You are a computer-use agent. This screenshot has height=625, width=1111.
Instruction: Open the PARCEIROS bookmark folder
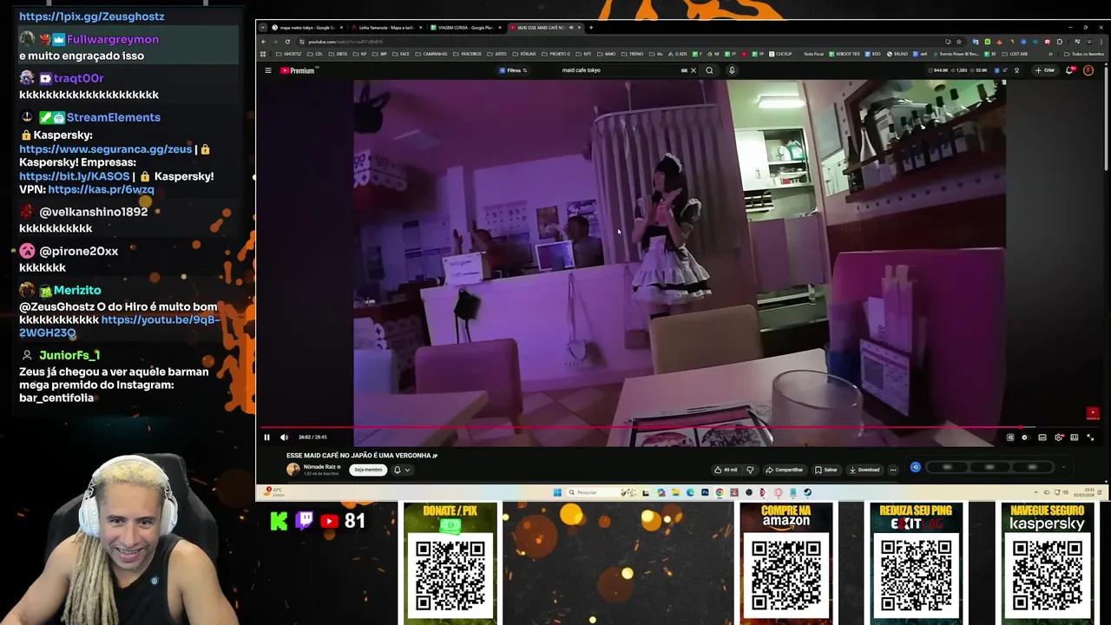pos(467,54)
